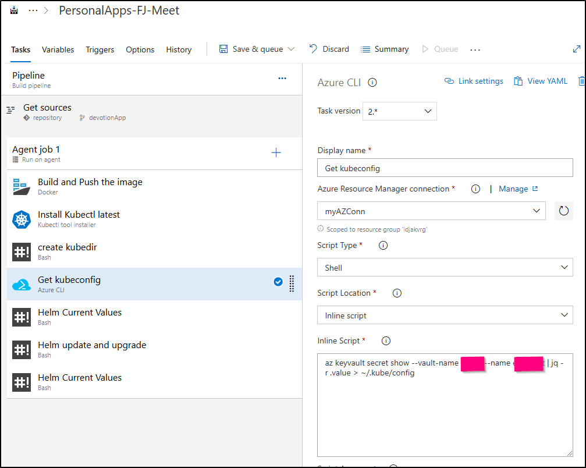Show Script Location info

[x=397, y=293]
